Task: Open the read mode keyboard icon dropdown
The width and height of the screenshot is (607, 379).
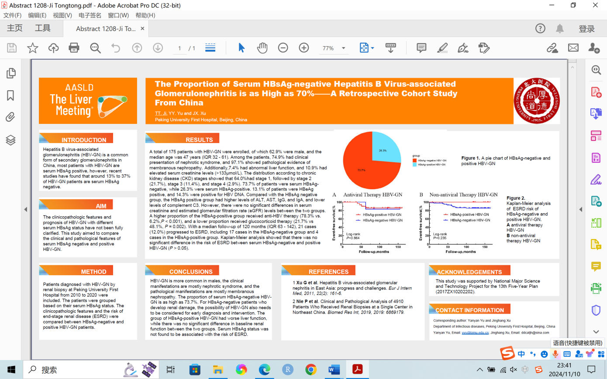Action: tap(391, 48)
